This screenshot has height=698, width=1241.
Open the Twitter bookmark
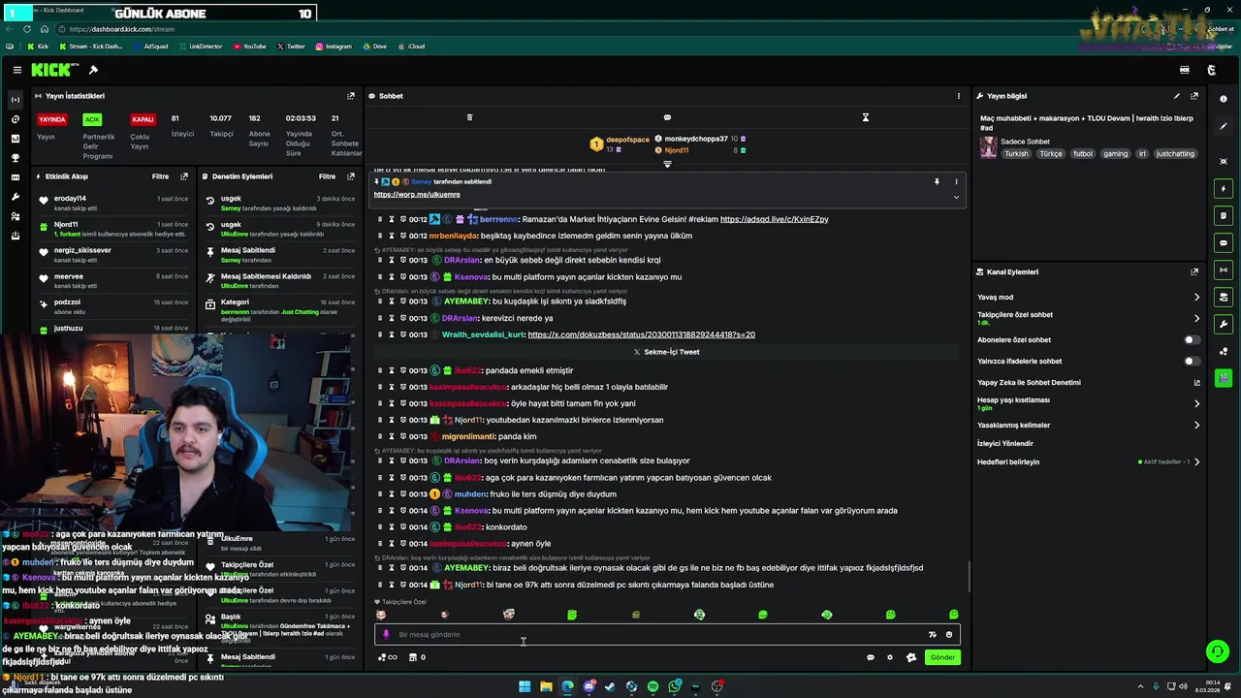point(291,47)
